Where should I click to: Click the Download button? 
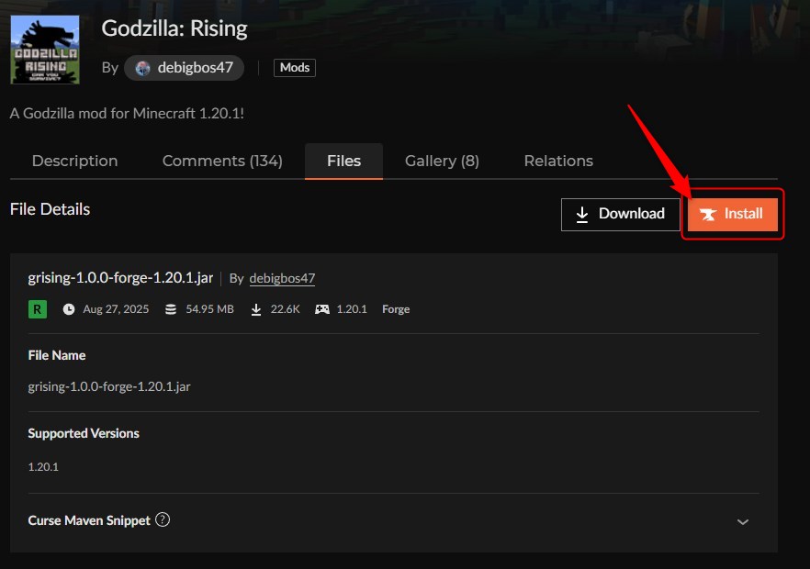pyautogui.click(x=621, y=214)
